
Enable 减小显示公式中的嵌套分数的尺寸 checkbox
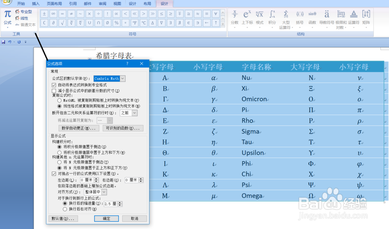54,91
